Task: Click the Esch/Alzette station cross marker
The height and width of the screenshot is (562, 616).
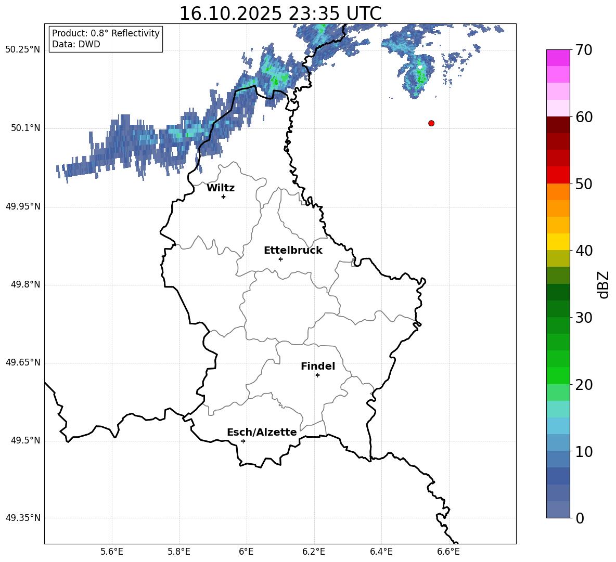Action: click(x=243, y=441)
